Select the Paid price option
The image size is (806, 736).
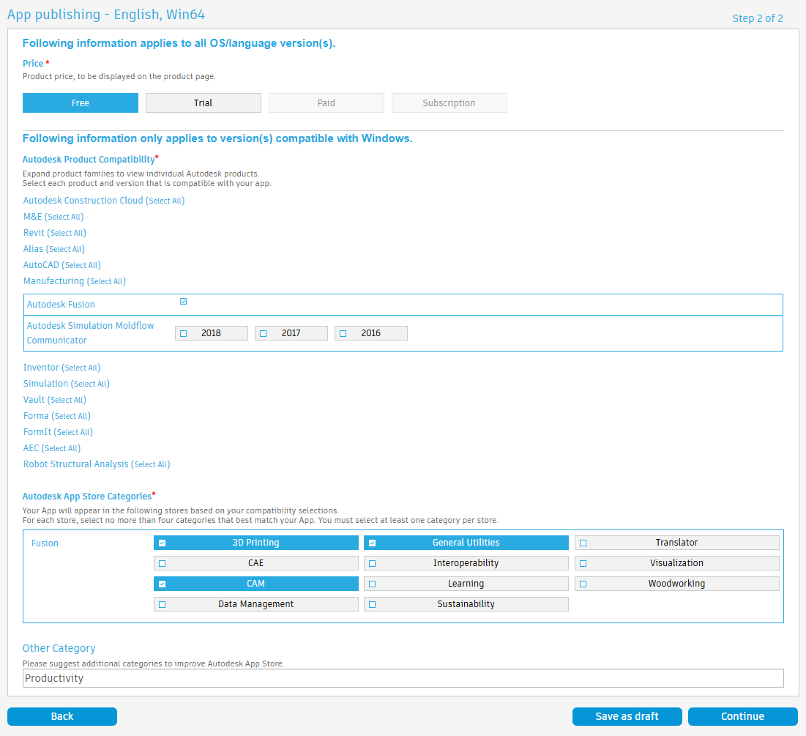pos(326,103)
